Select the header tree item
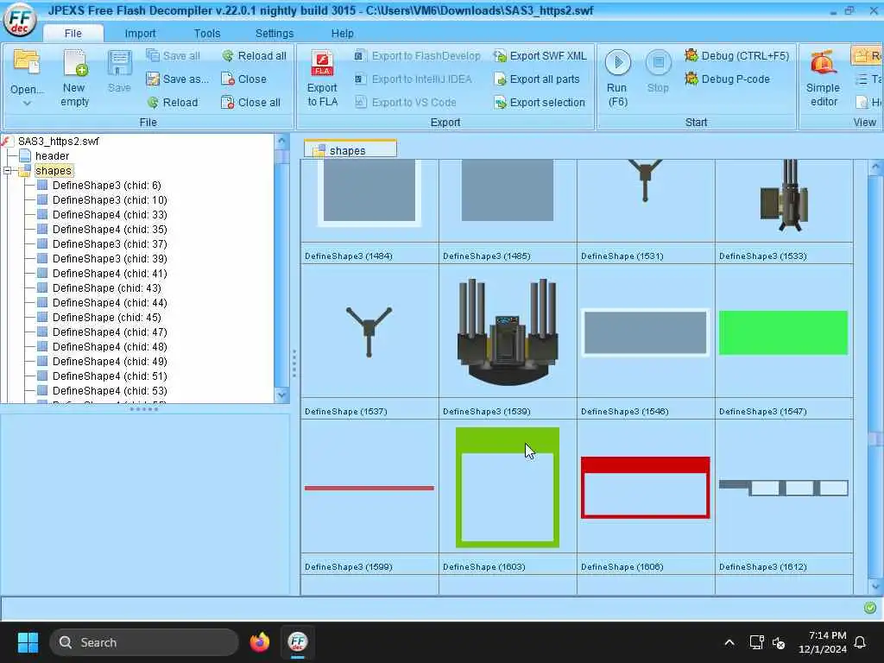This screenshot has width=884, height=663. [52, 155]
